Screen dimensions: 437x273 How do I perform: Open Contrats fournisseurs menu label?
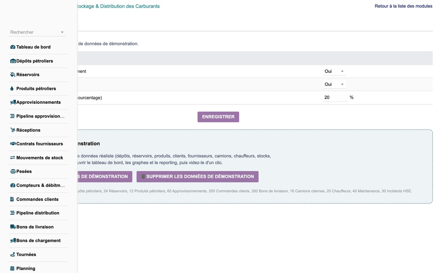click(40, 144)
